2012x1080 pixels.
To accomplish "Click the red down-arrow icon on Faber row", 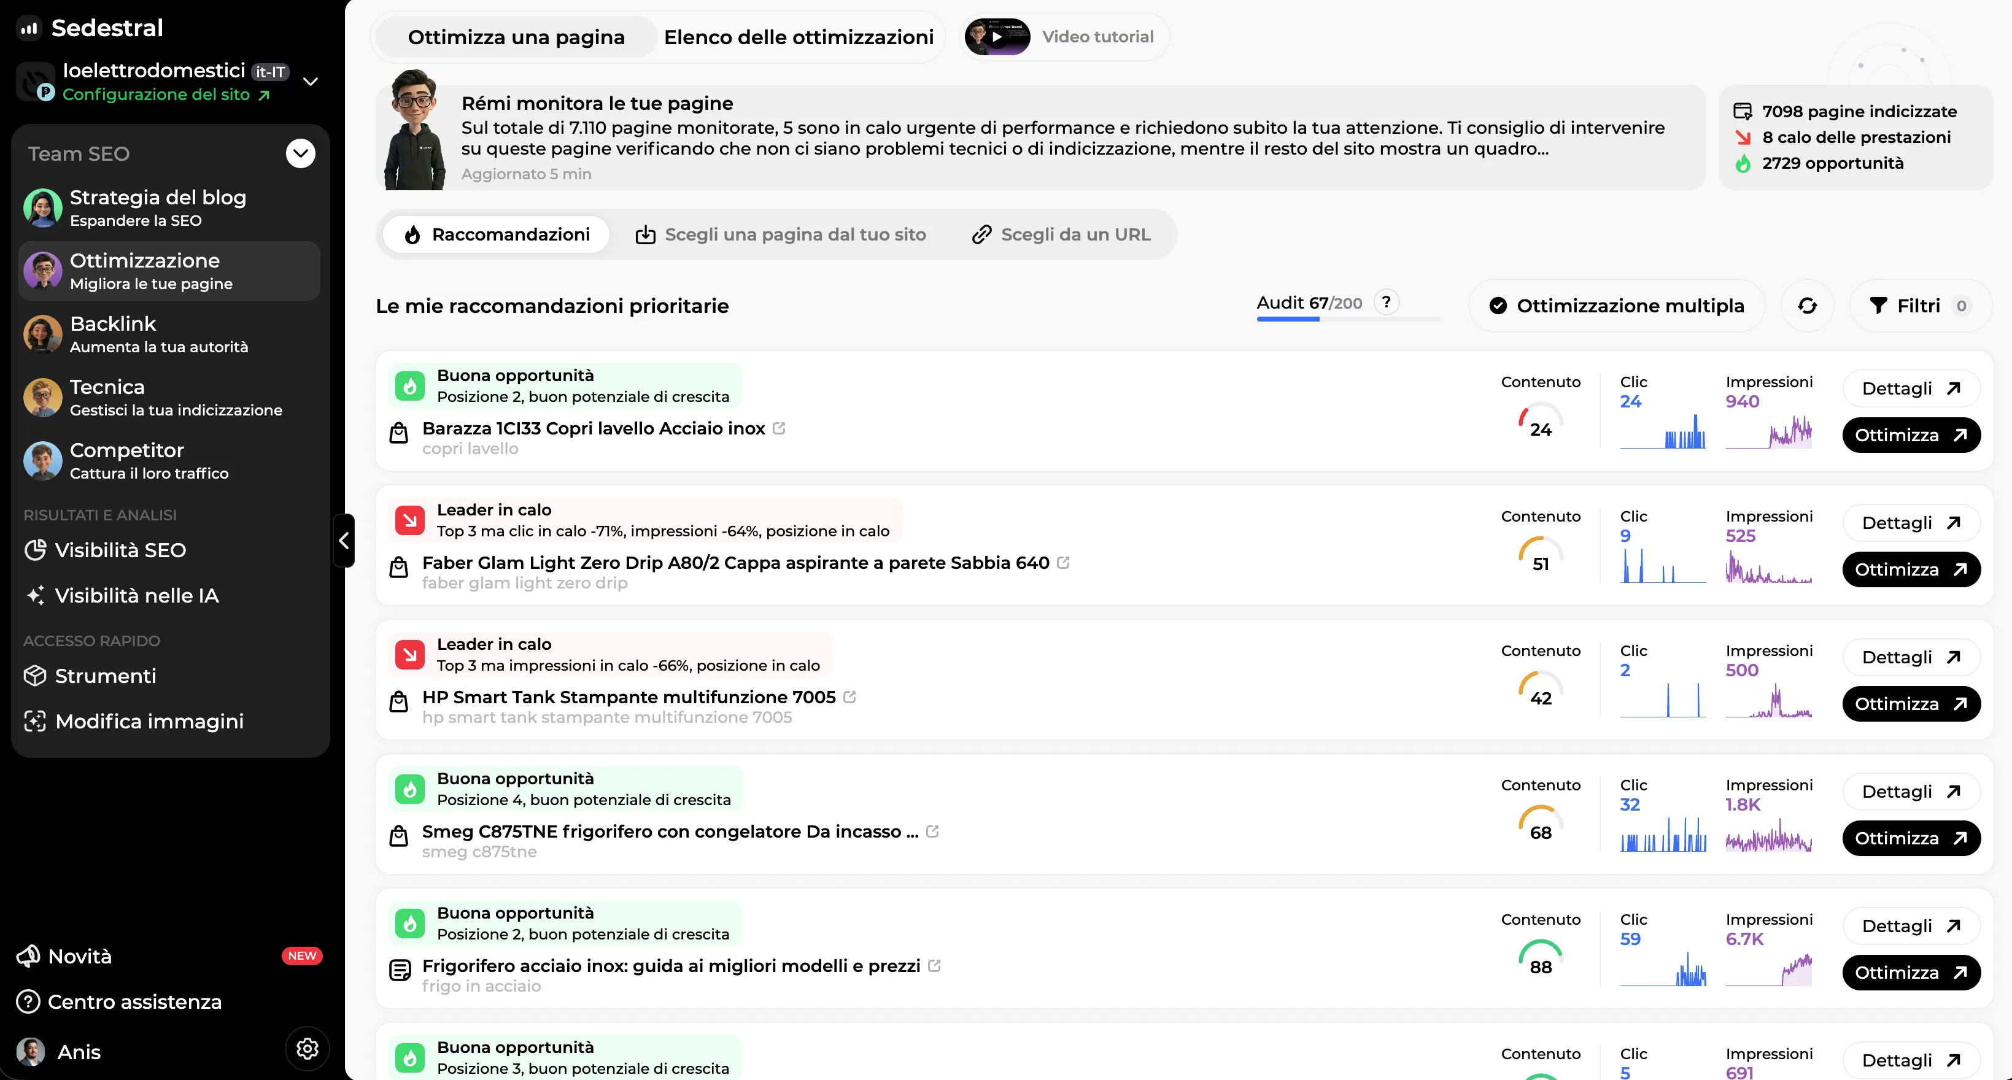I will tap(410, 520).
